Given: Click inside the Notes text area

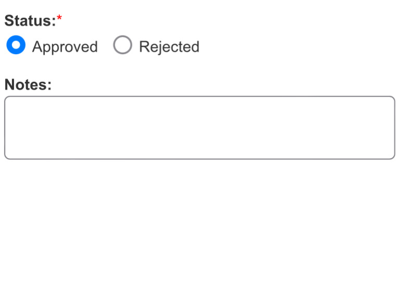Looking at the screenshot, I should (x=200, y=127).
